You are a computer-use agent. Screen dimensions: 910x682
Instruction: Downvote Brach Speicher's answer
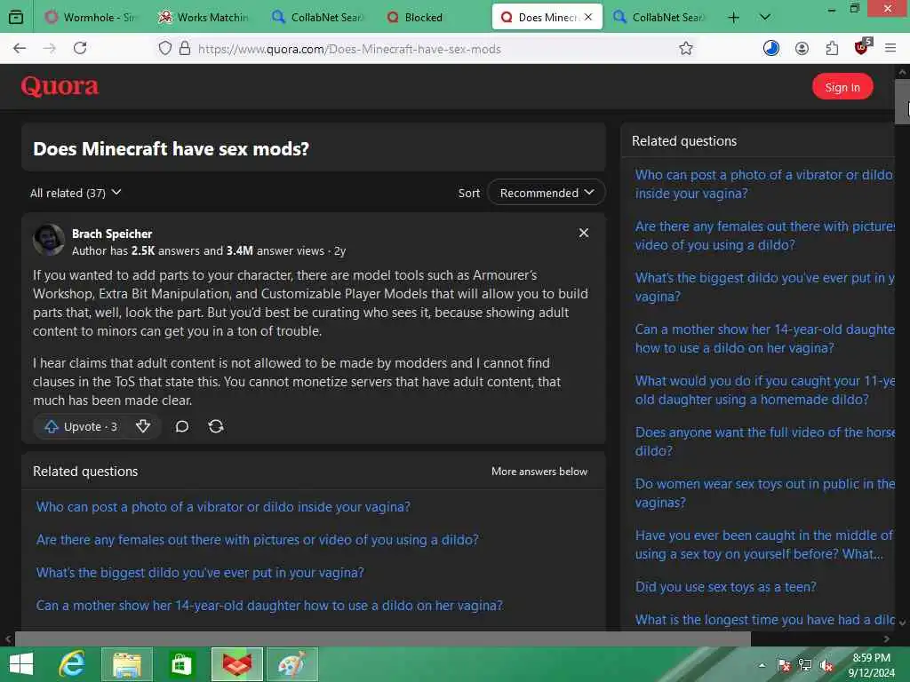(143, 427)
